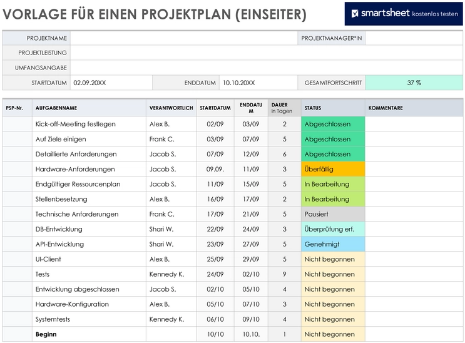Click the PSP-Nr. column header
The width and height of the screenshot is (465, 343).
pyautogui.click(x=17, y=108)
